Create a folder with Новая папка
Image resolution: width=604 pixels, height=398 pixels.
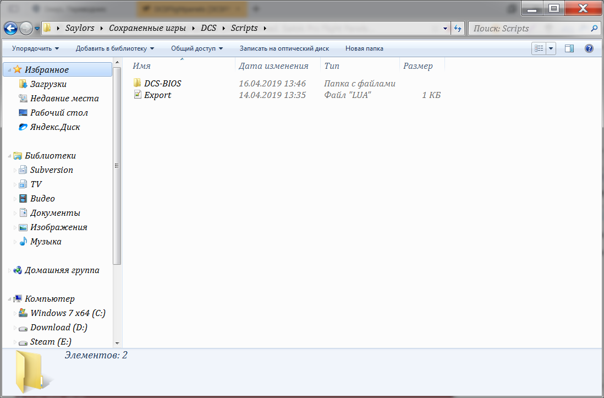[x=364, y=48]
